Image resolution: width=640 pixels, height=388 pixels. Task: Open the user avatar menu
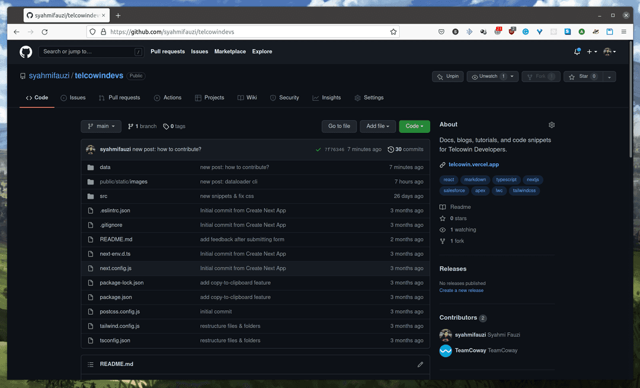click(x=609, y=52)
